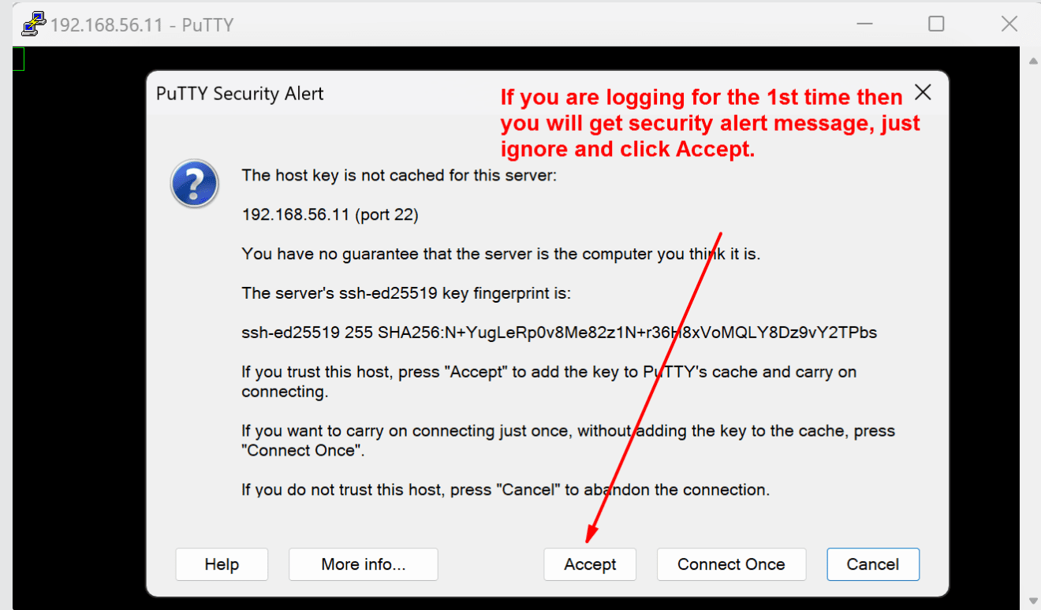Click the scrollbar down arrow
1041x610 pixels.
click(1032, 599)
